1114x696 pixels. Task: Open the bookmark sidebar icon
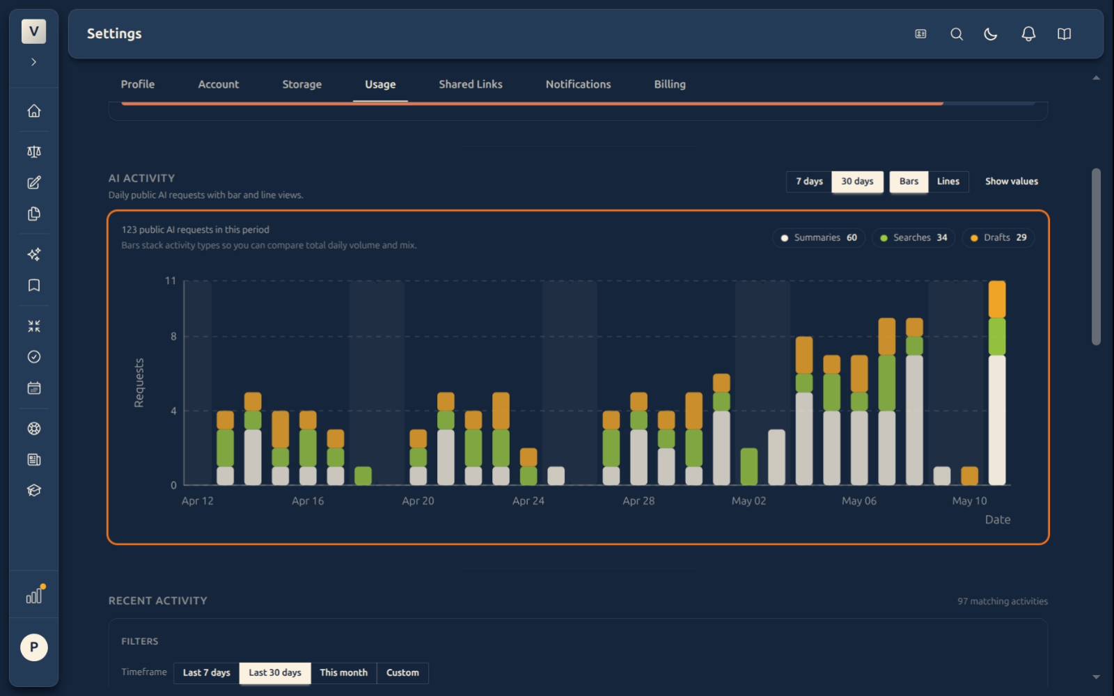(33, 285)
